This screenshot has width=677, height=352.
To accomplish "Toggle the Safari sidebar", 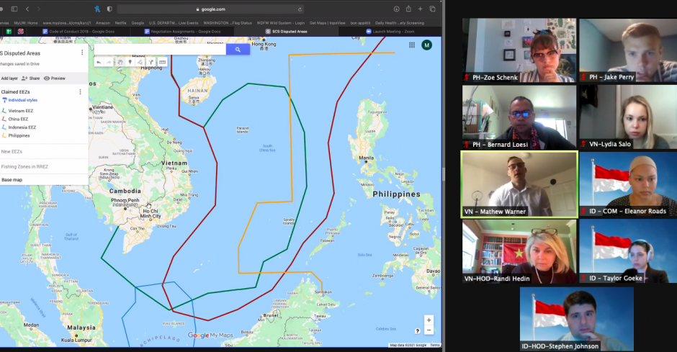I will click(x=14, y=9).
